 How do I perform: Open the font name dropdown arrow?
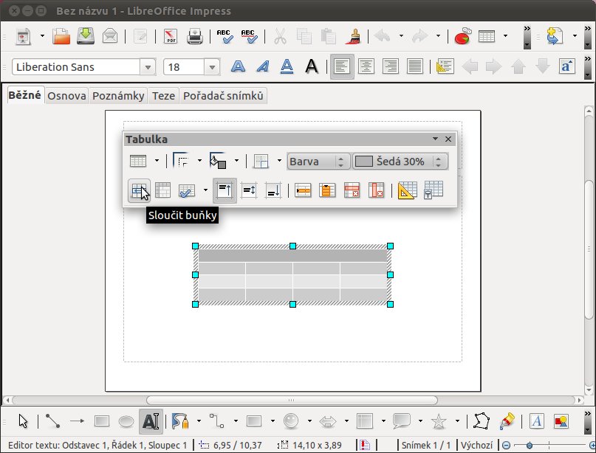click(148, 68)
